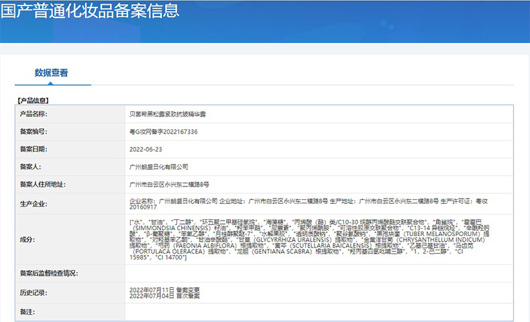Select the 【产品信息】 section heading

pyautogui.click(x=34, y=101)
